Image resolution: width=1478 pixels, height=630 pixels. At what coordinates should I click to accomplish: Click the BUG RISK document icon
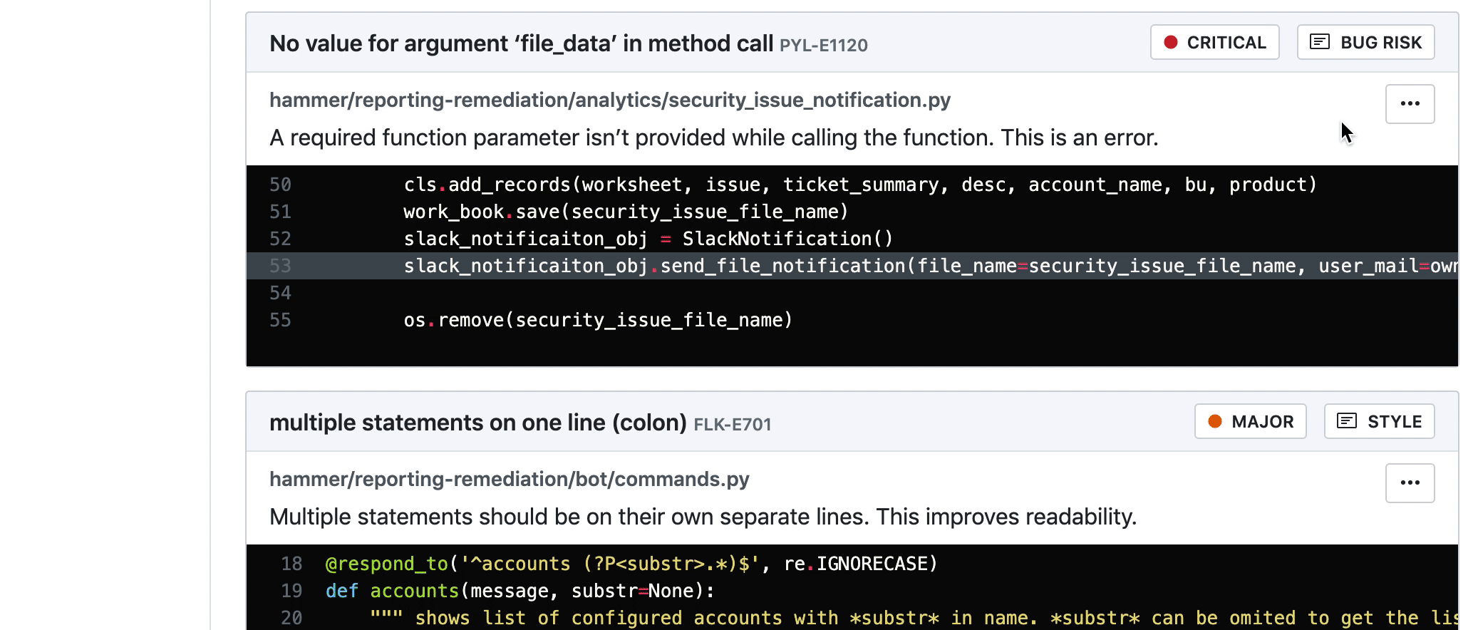[x=1320, y=41]
